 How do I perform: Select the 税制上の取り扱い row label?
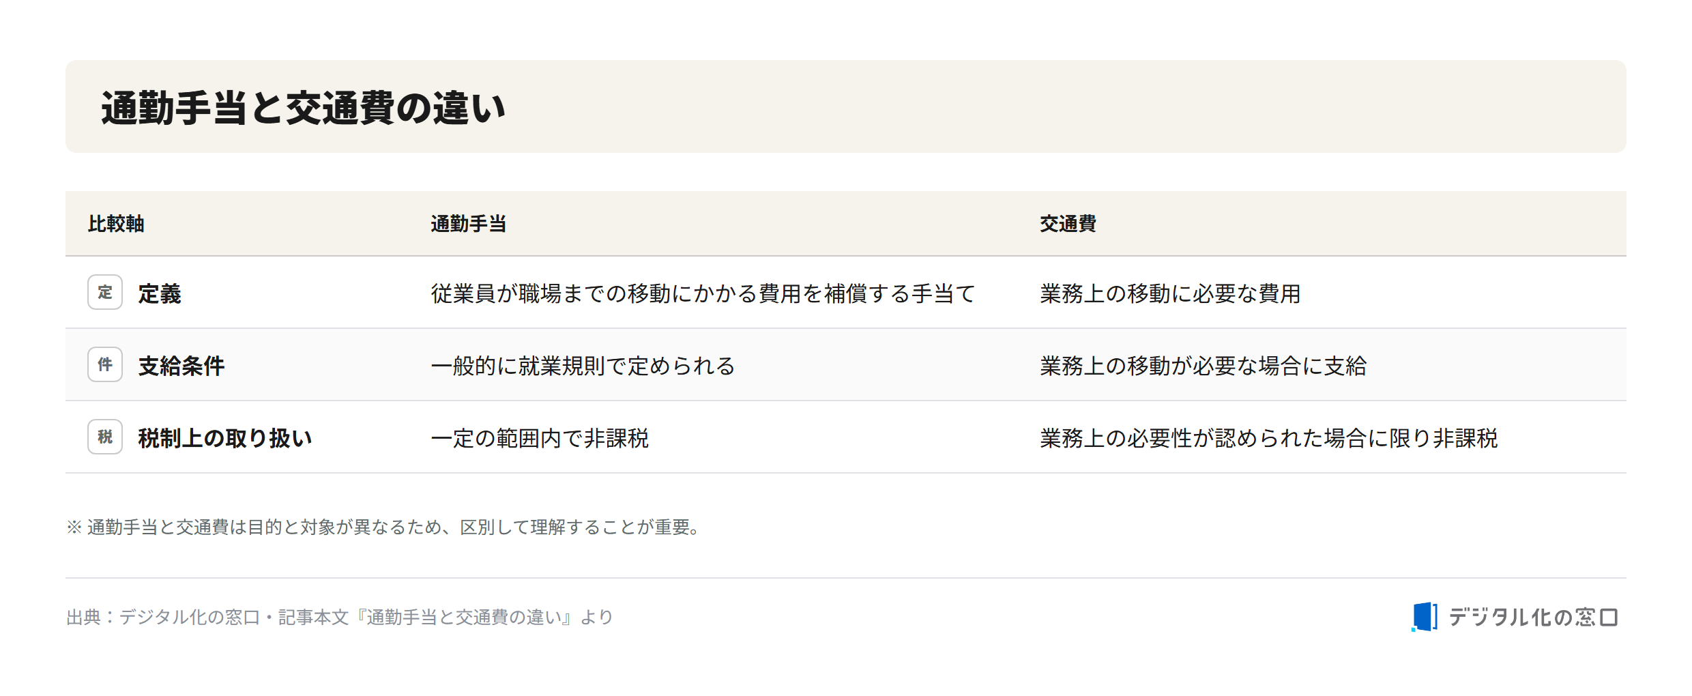click(x=225, y=438)
